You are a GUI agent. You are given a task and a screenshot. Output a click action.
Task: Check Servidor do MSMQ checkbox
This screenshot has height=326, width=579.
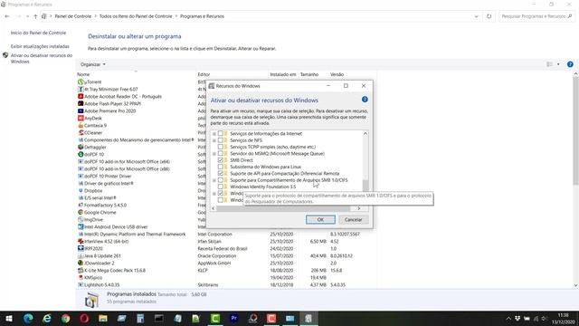click(221, 153)
